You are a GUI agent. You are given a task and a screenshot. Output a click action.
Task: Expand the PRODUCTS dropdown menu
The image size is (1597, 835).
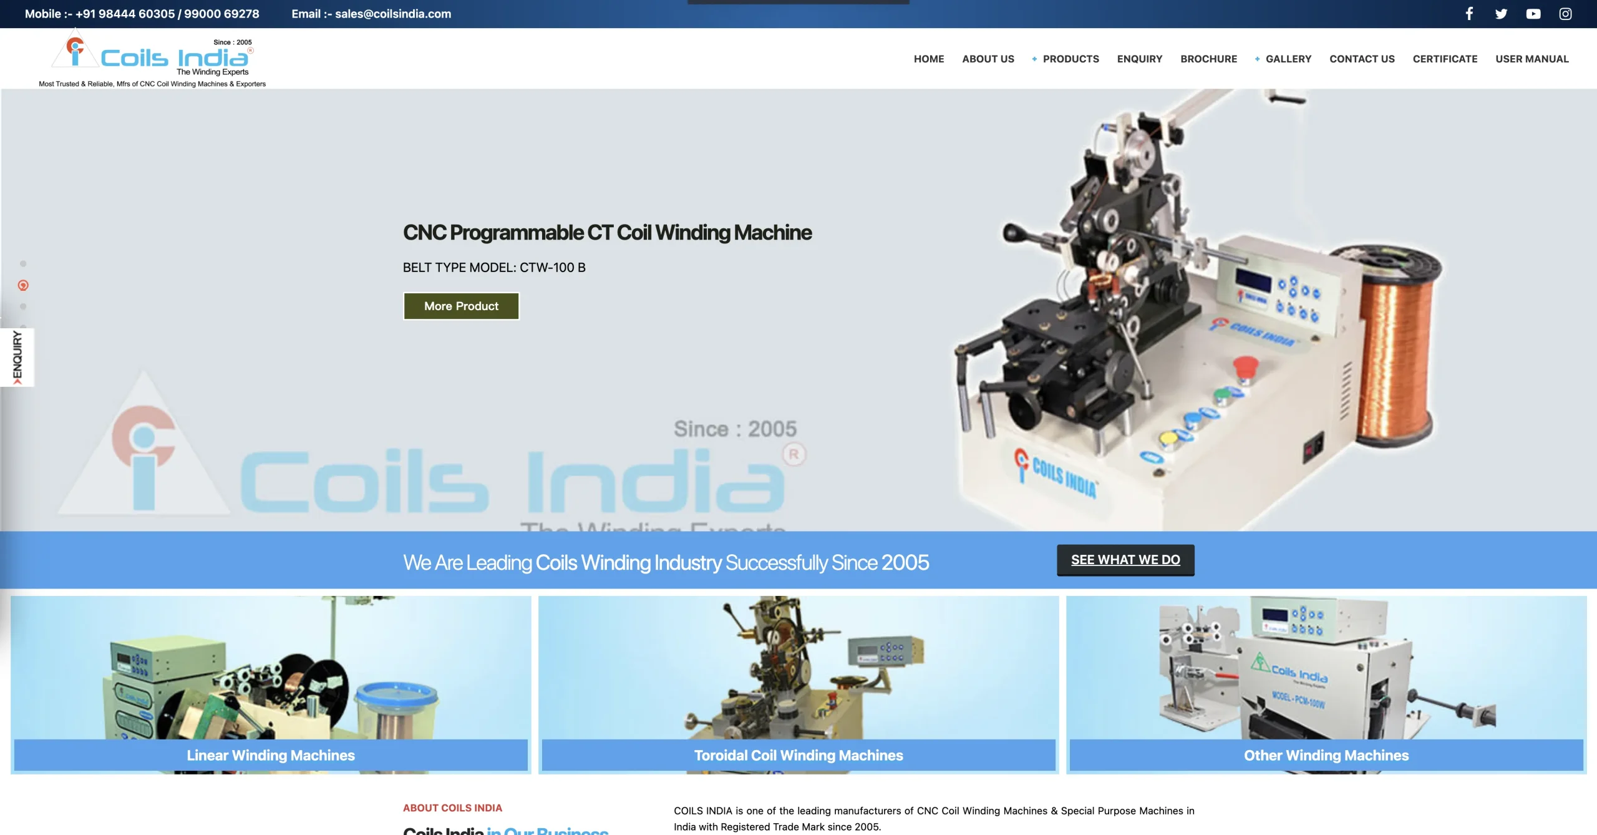click(x=1070, y=59)
